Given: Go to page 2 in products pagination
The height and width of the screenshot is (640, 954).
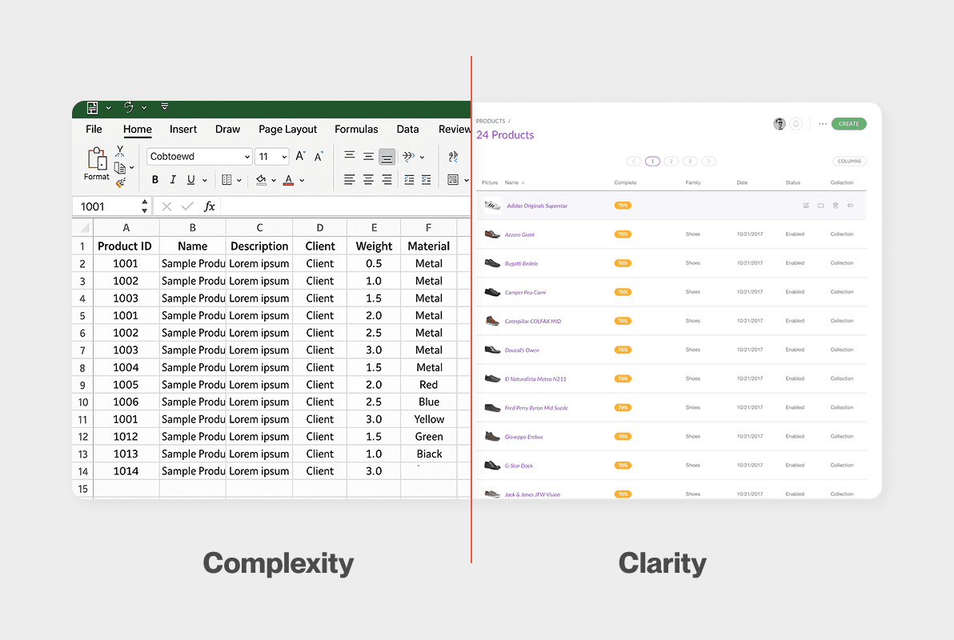Looking at the screenshot, I should [671, 162].
